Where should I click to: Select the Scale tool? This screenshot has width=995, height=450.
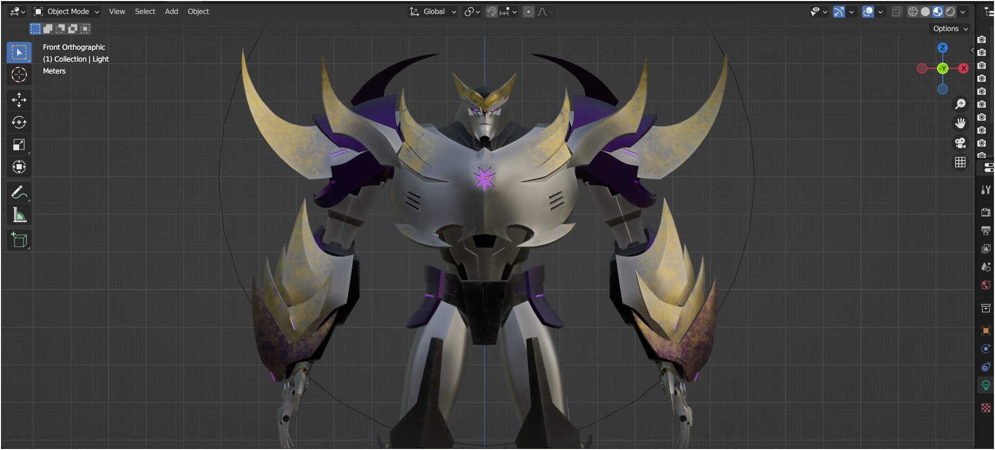tap(19, 144)
